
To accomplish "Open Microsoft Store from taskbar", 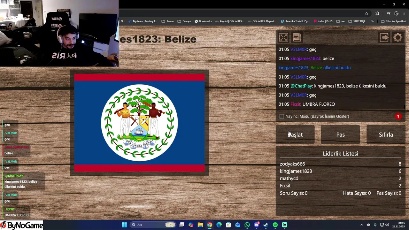I will 228,225.
